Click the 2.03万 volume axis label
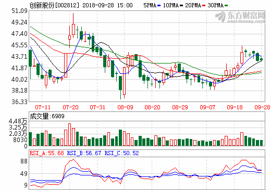 [x=18, y=134]
